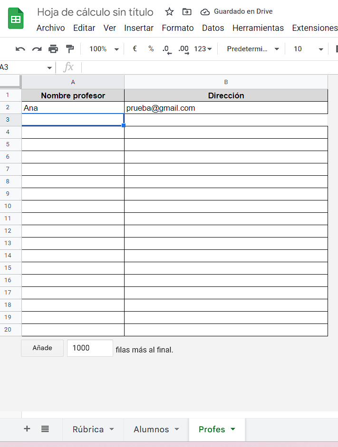Click the cell name box A3
The height and width of the screenshot is (447, 338).
point(23,67)
